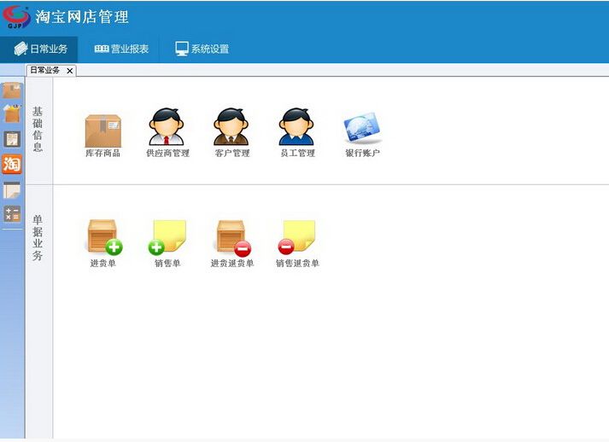Open the sidebar calculator icon
Screen dimensions: 609x442
[x=12, y=214]
